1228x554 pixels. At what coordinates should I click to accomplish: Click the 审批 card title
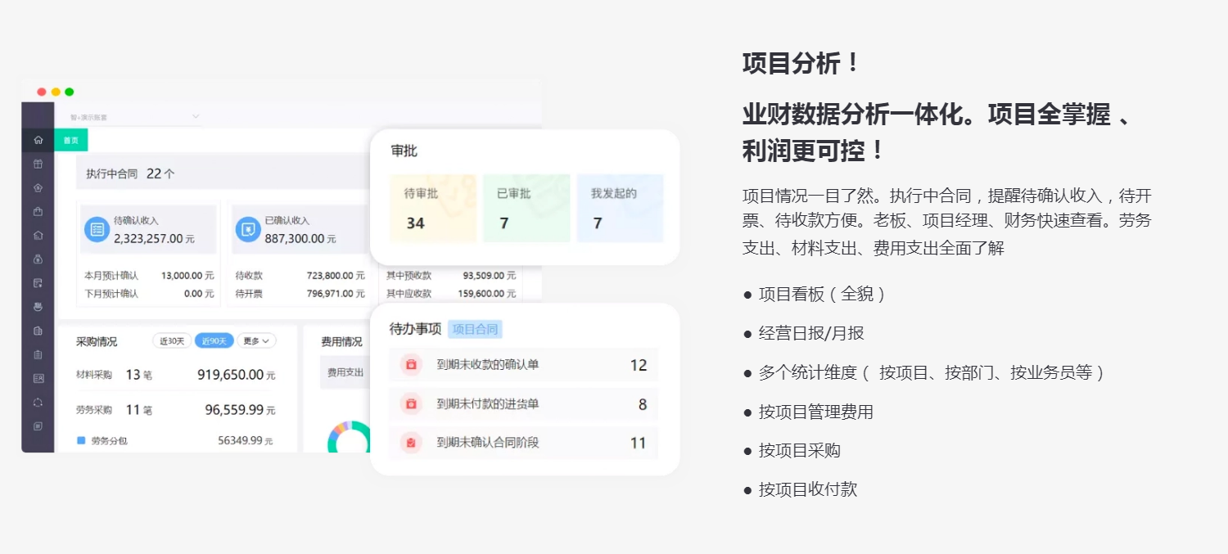(404, 151)
